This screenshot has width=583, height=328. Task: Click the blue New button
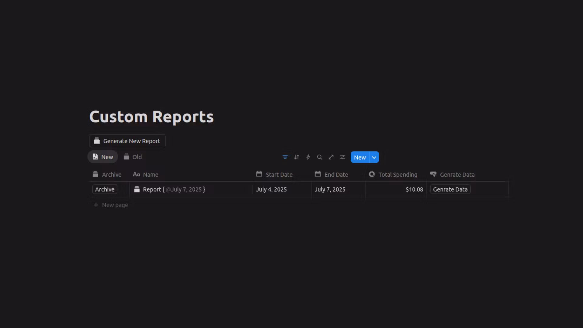(x=360, y=157)
